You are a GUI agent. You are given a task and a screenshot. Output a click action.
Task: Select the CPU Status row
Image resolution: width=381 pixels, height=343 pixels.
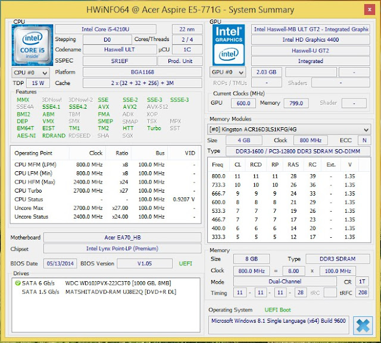(105, 199)
